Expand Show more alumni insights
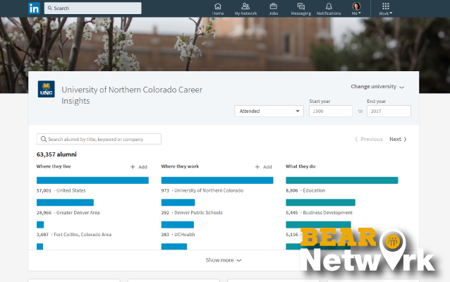Screen dimensions: 450x282 pyautogui.click(x=224, y=260)
